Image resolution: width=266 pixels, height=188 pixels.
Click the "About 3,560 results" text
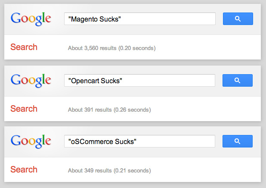tap(92, 48)
